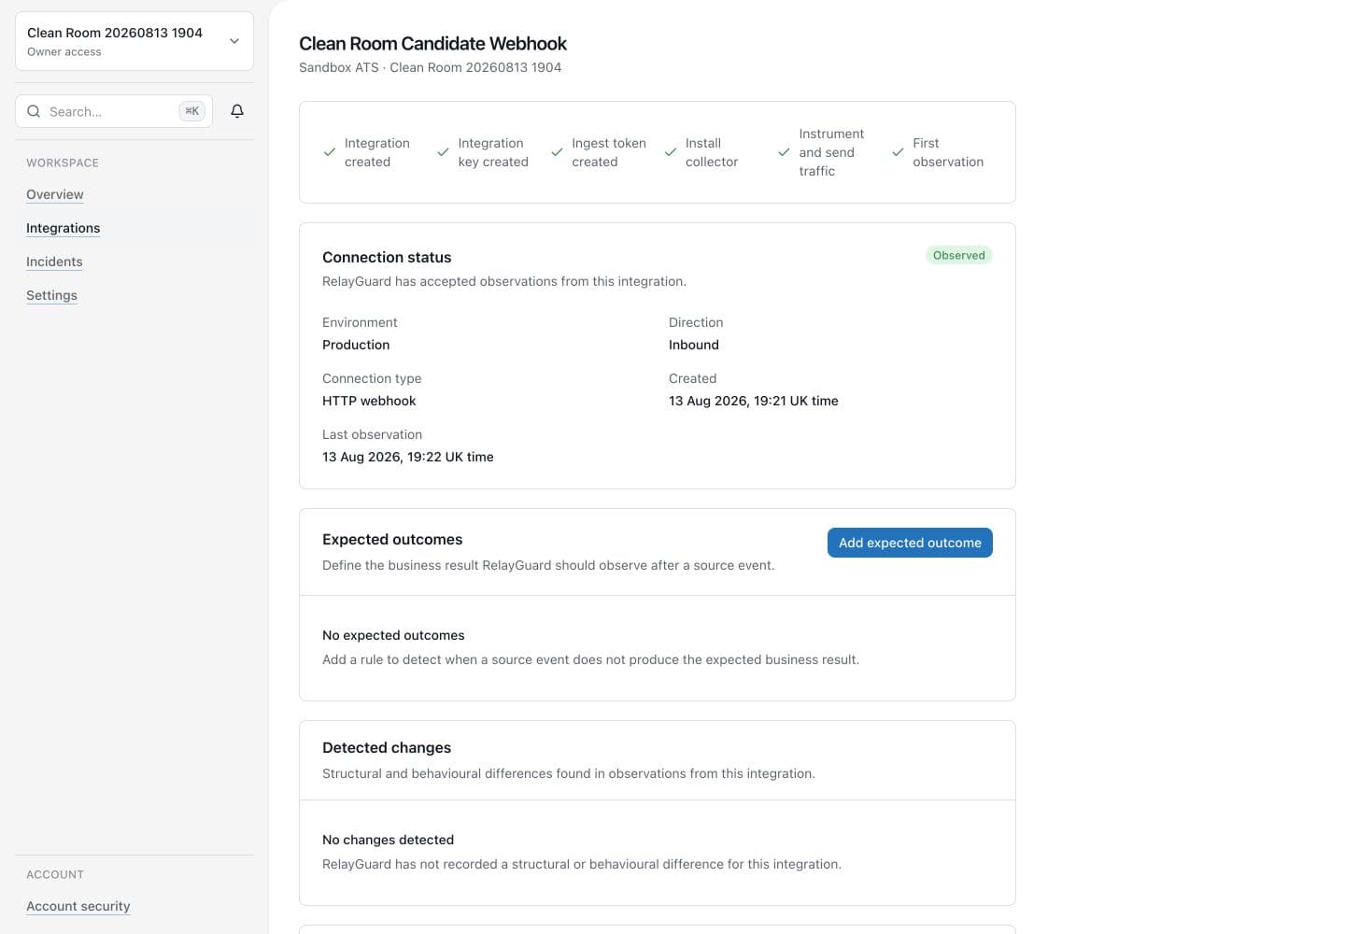Click the No changes detected text

(x=388, y=840)
